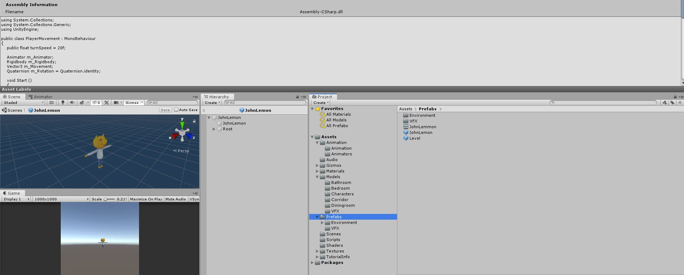
Task: Select All Materials favorite search
Action: (335, 114)
